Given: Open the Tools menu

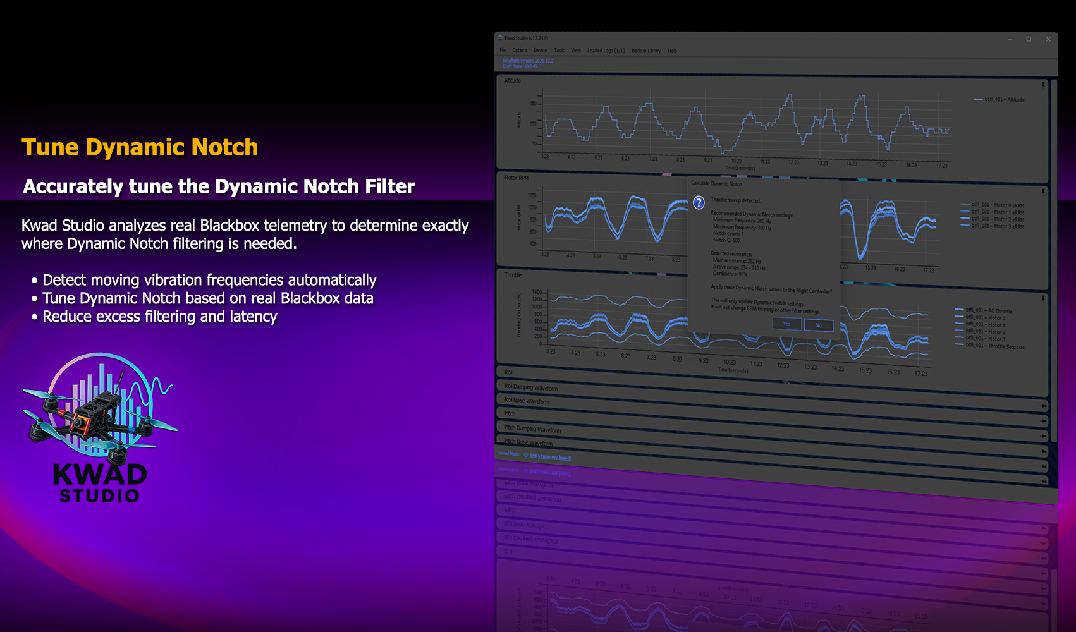Looking at the screenshot, I should (559, 50).
